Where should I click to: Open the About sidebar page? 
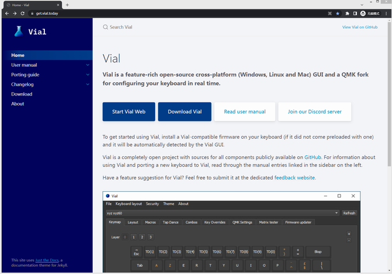(x=18, y=104)
